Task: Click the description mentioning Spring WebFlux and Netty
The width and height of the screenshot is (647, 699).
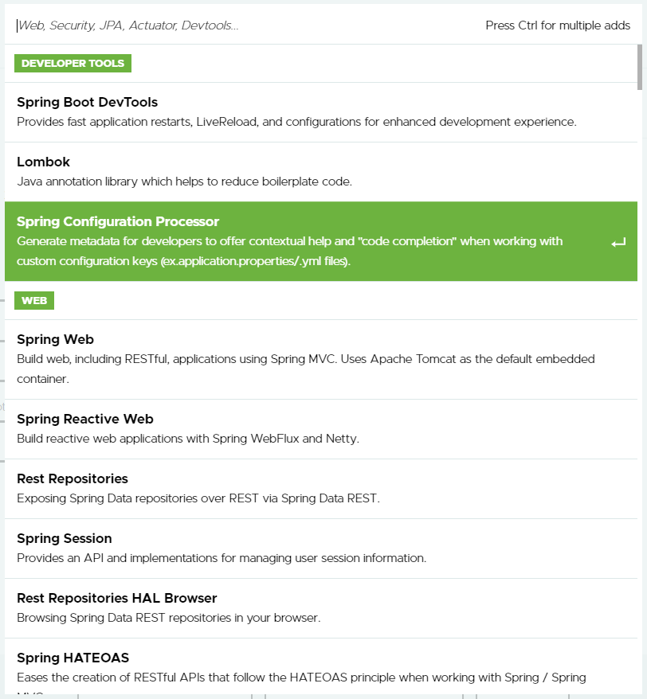Action: pos(188,439)
